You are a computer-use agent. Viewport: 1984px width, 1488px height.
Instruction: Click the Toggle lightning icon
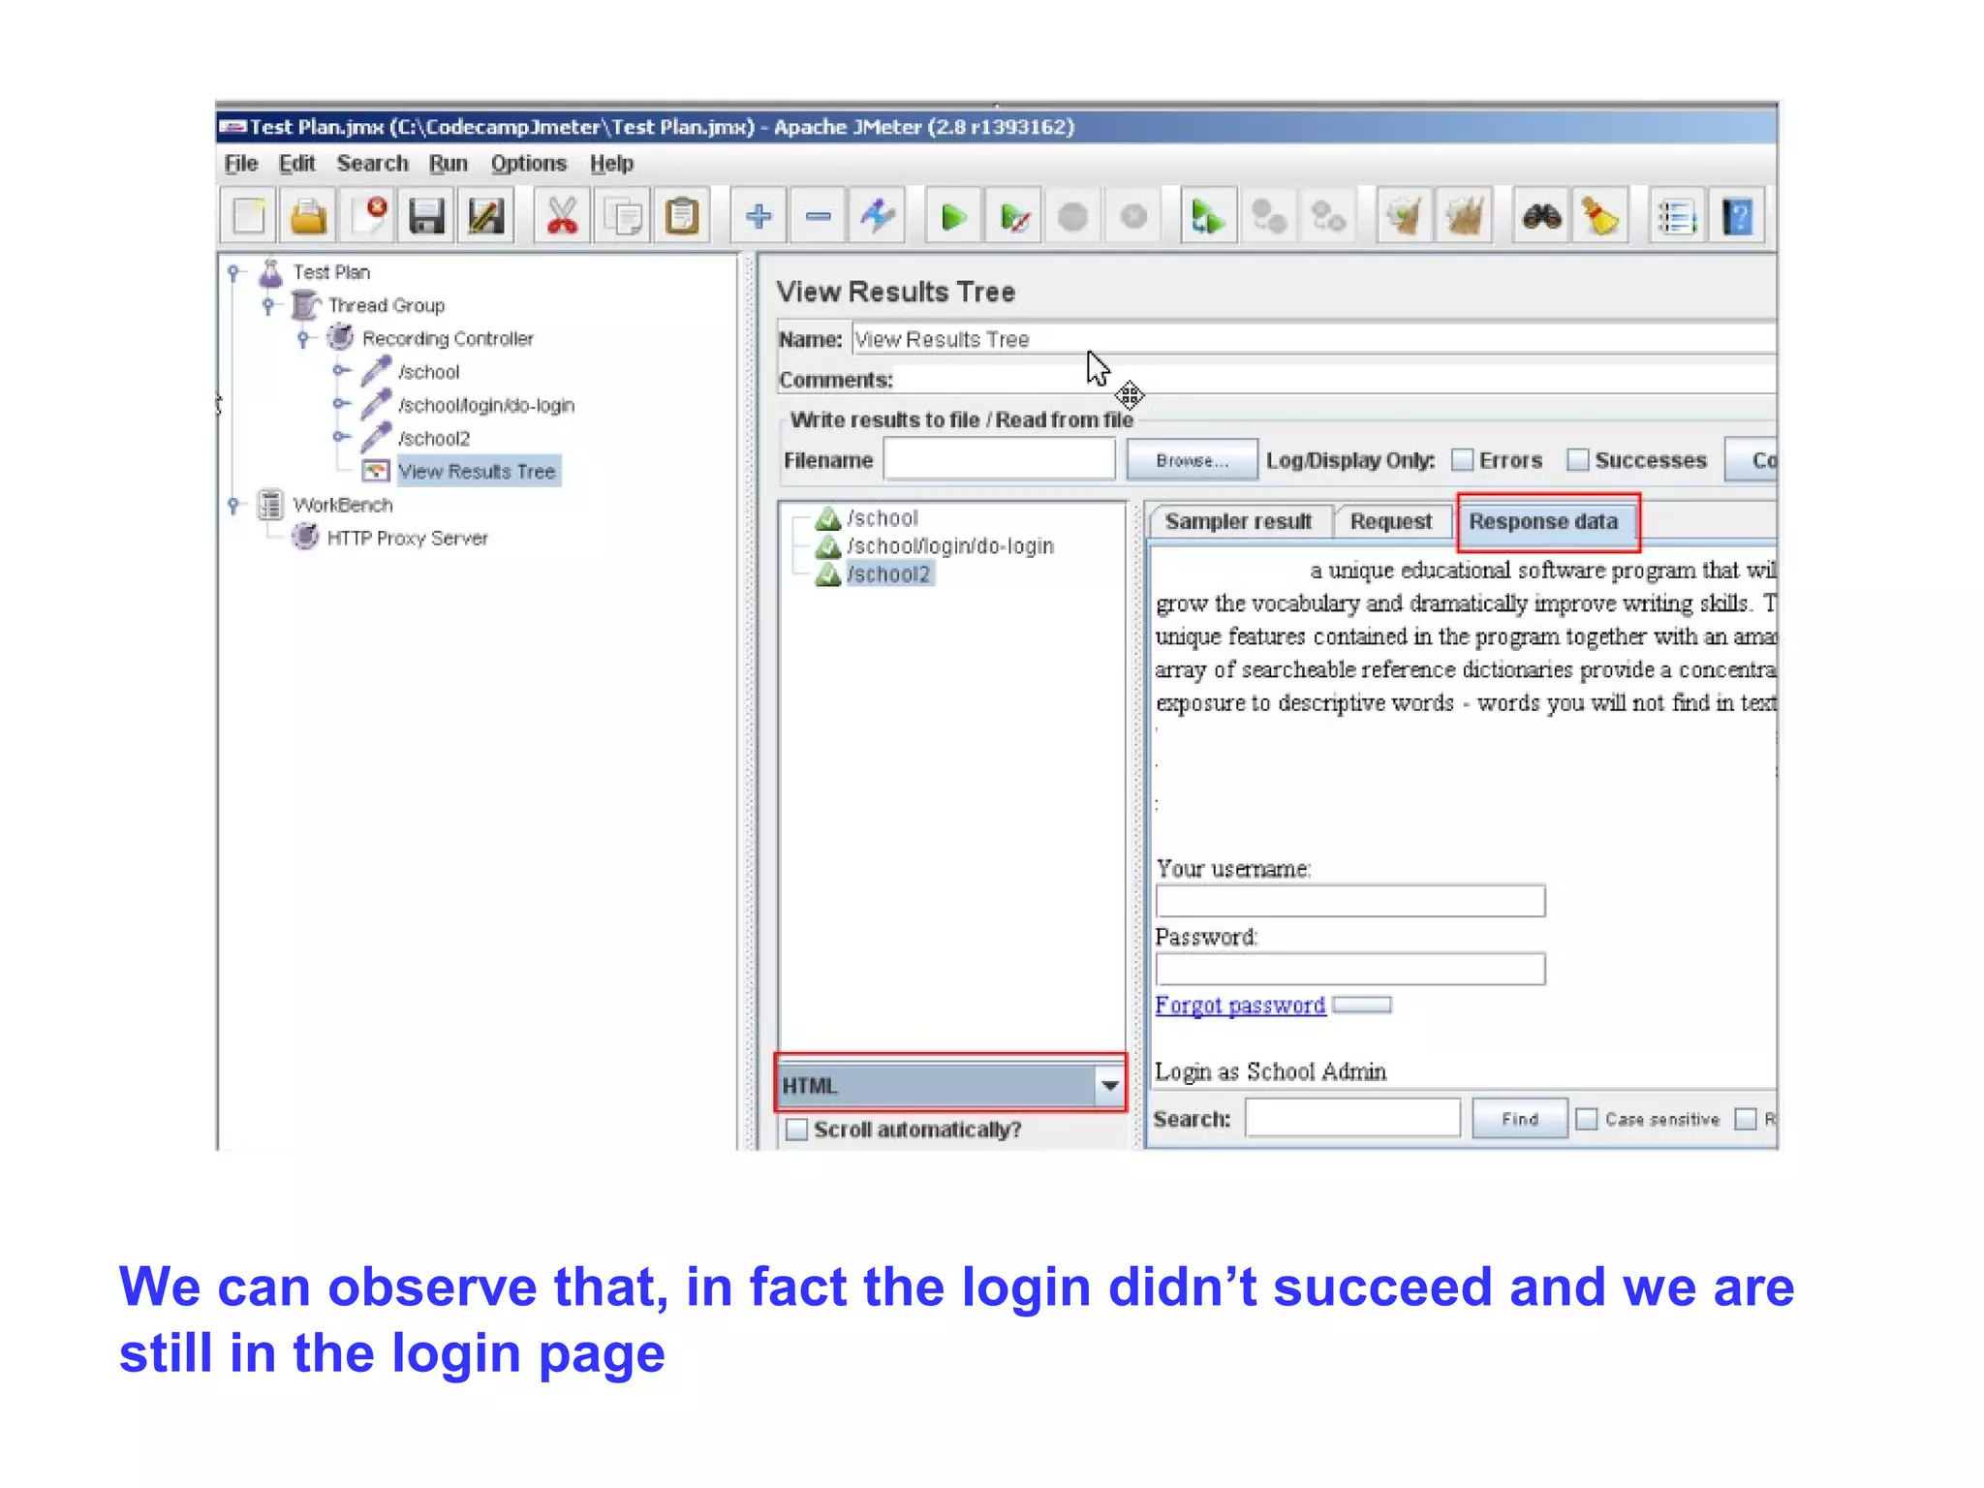tap(878, 215)
